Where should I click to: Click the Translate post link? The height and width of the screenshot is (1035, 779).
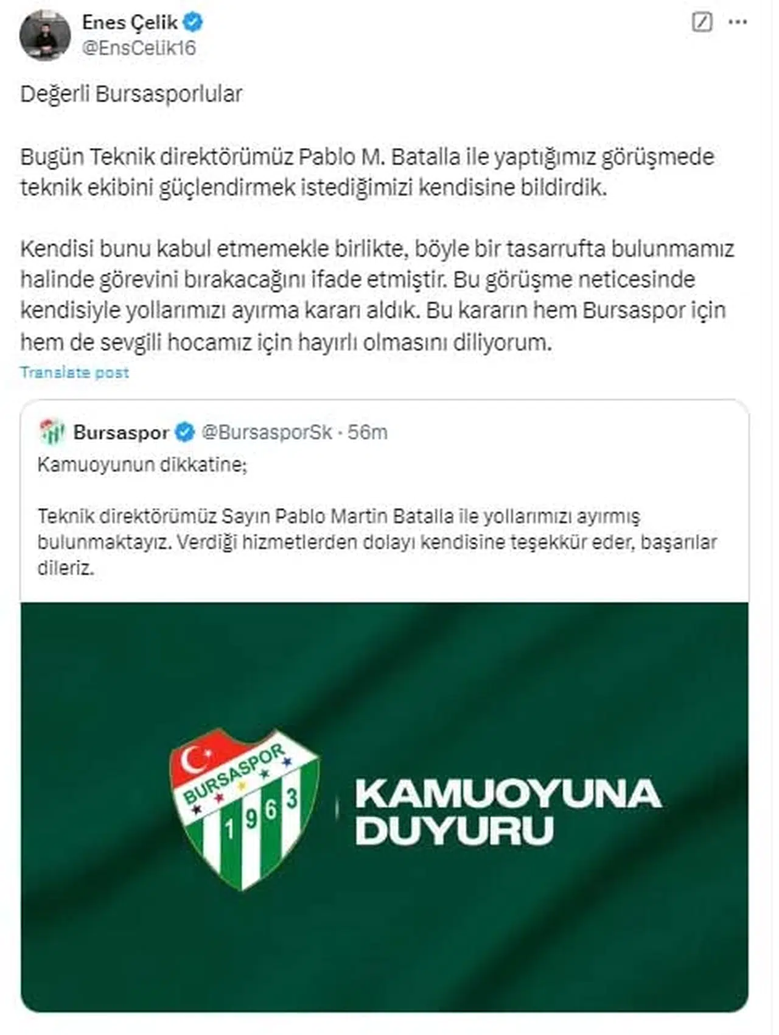click(74, 372)
